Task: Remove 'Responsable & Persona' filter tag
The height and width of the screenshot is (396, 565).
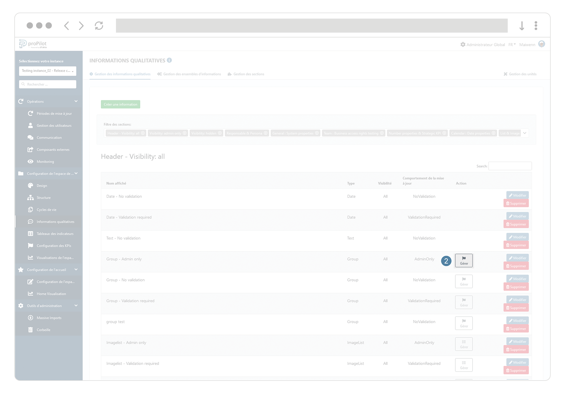Action: click(265, 133)
